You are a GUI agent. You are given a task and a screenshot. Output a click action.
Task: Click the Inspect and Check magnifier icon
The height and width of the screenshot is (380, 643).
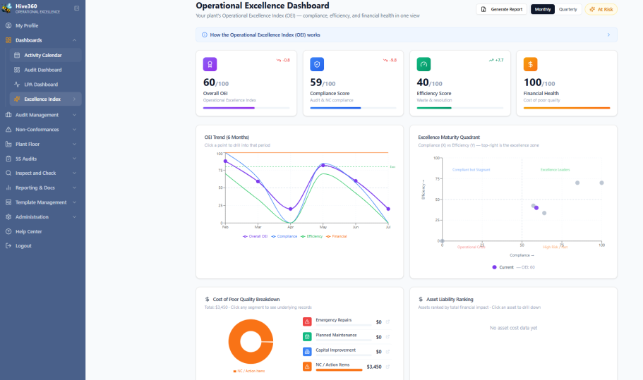tap(8, 173)
